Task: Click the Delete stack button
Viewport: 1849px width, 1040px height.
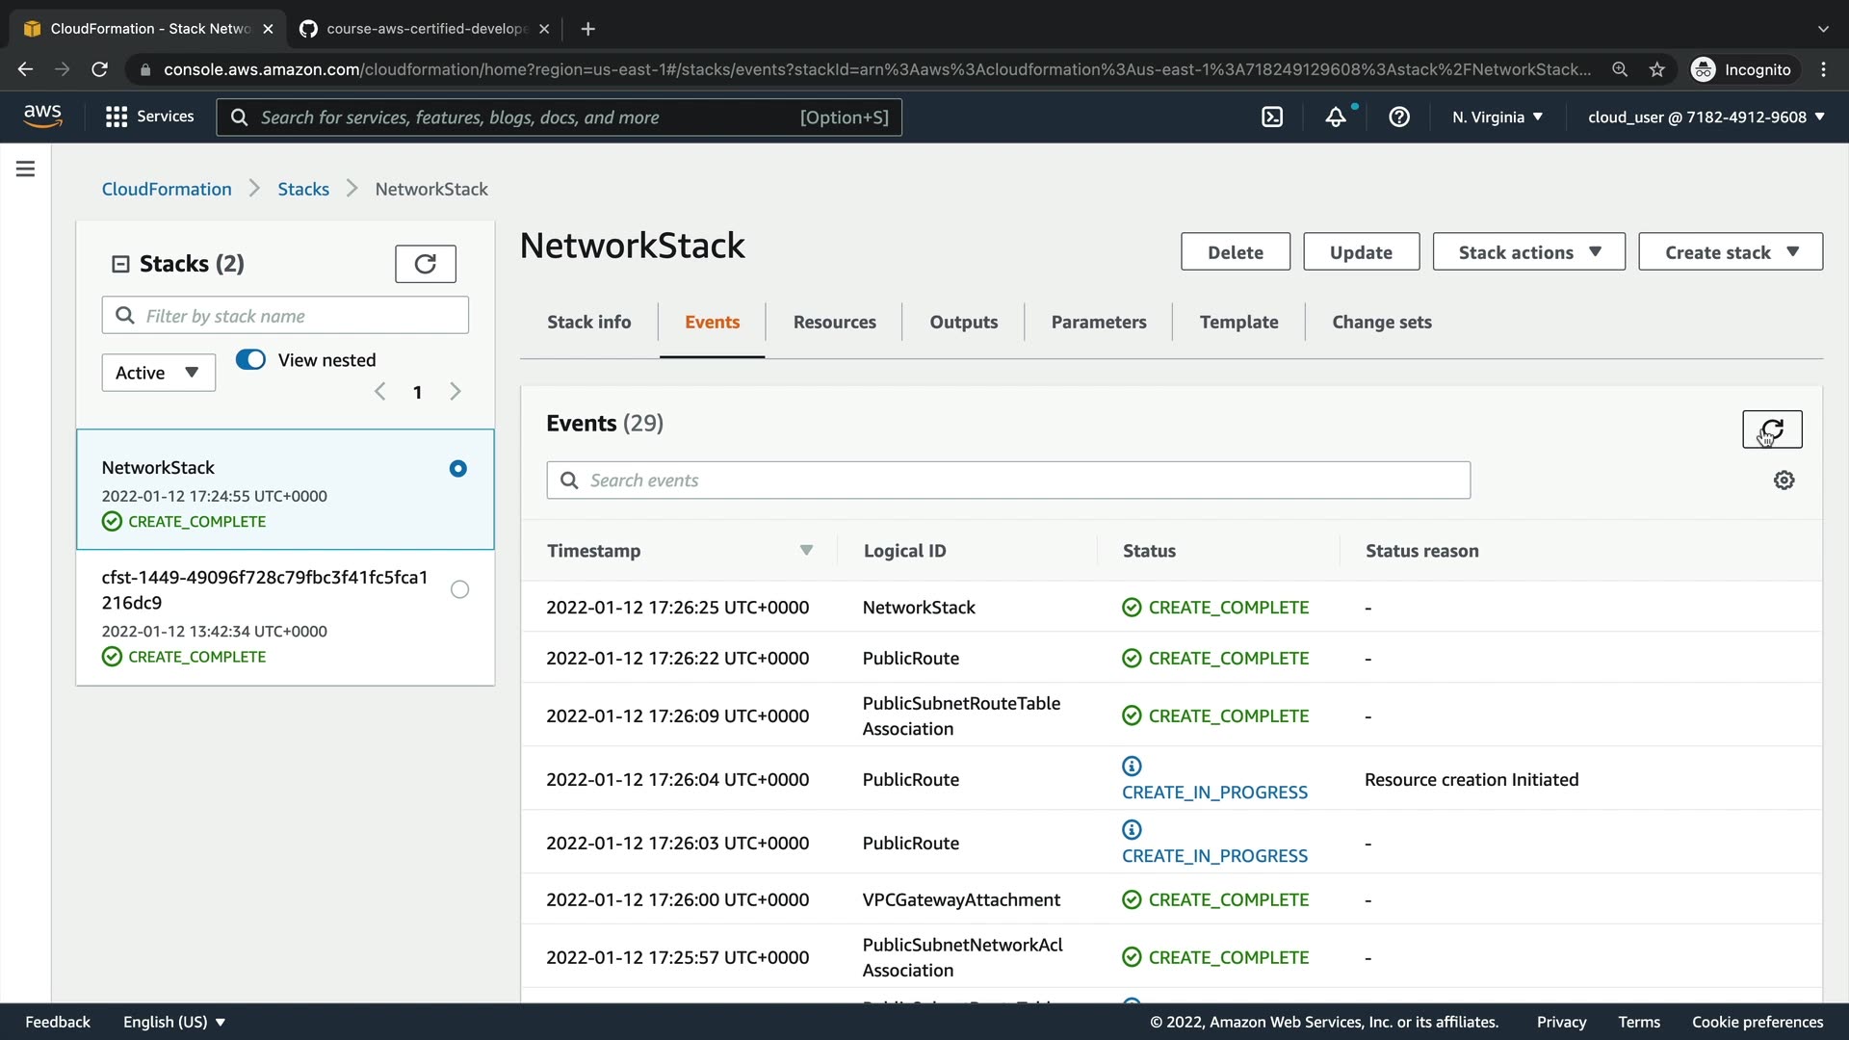Action: point(1235,252)
